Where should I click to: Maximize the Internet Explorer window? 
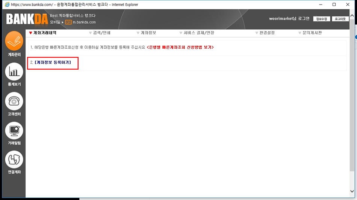[x=334, y=4]
